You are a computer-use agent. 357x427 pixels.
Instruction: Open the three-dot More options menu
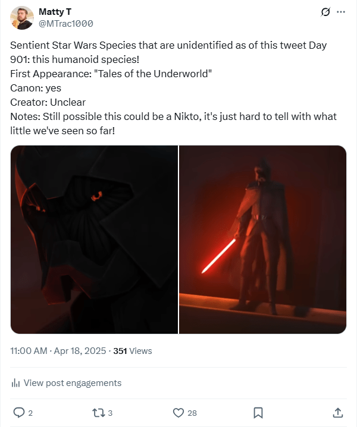tap(341, 12)
